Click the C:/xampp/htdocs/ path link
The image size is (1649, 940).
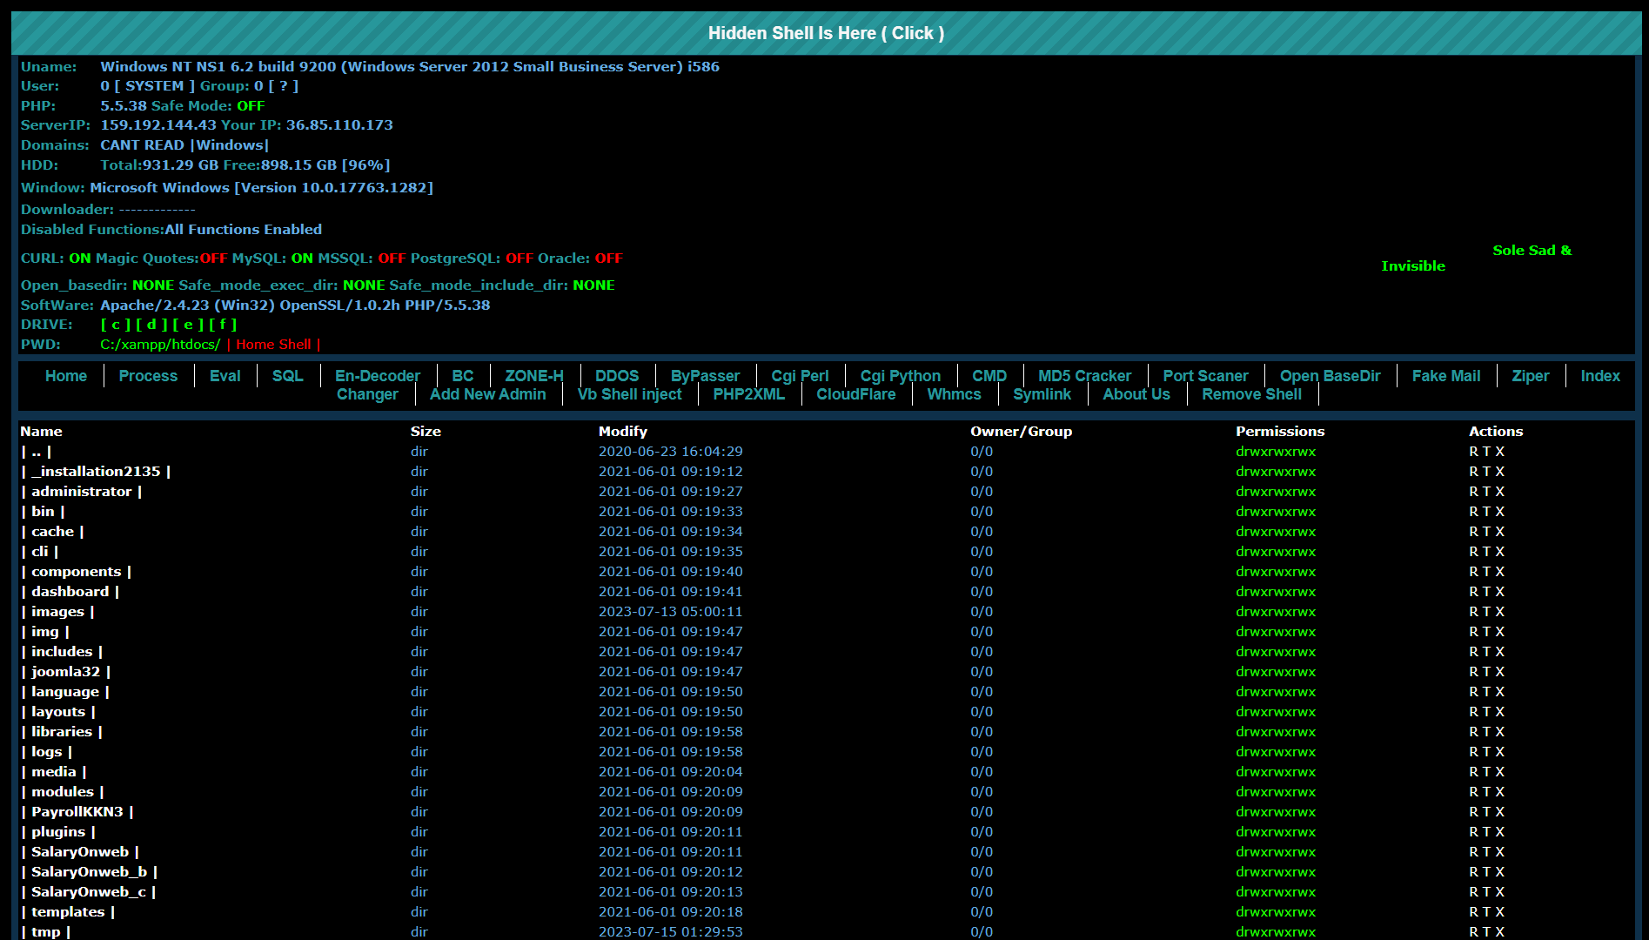160,345
